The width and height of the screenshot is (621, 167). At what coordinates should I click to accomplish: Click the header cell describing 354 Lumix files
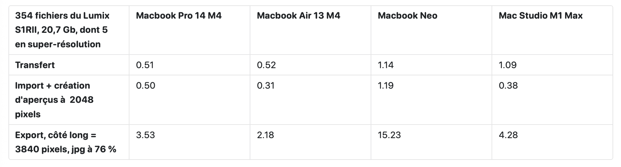[62, 30]
